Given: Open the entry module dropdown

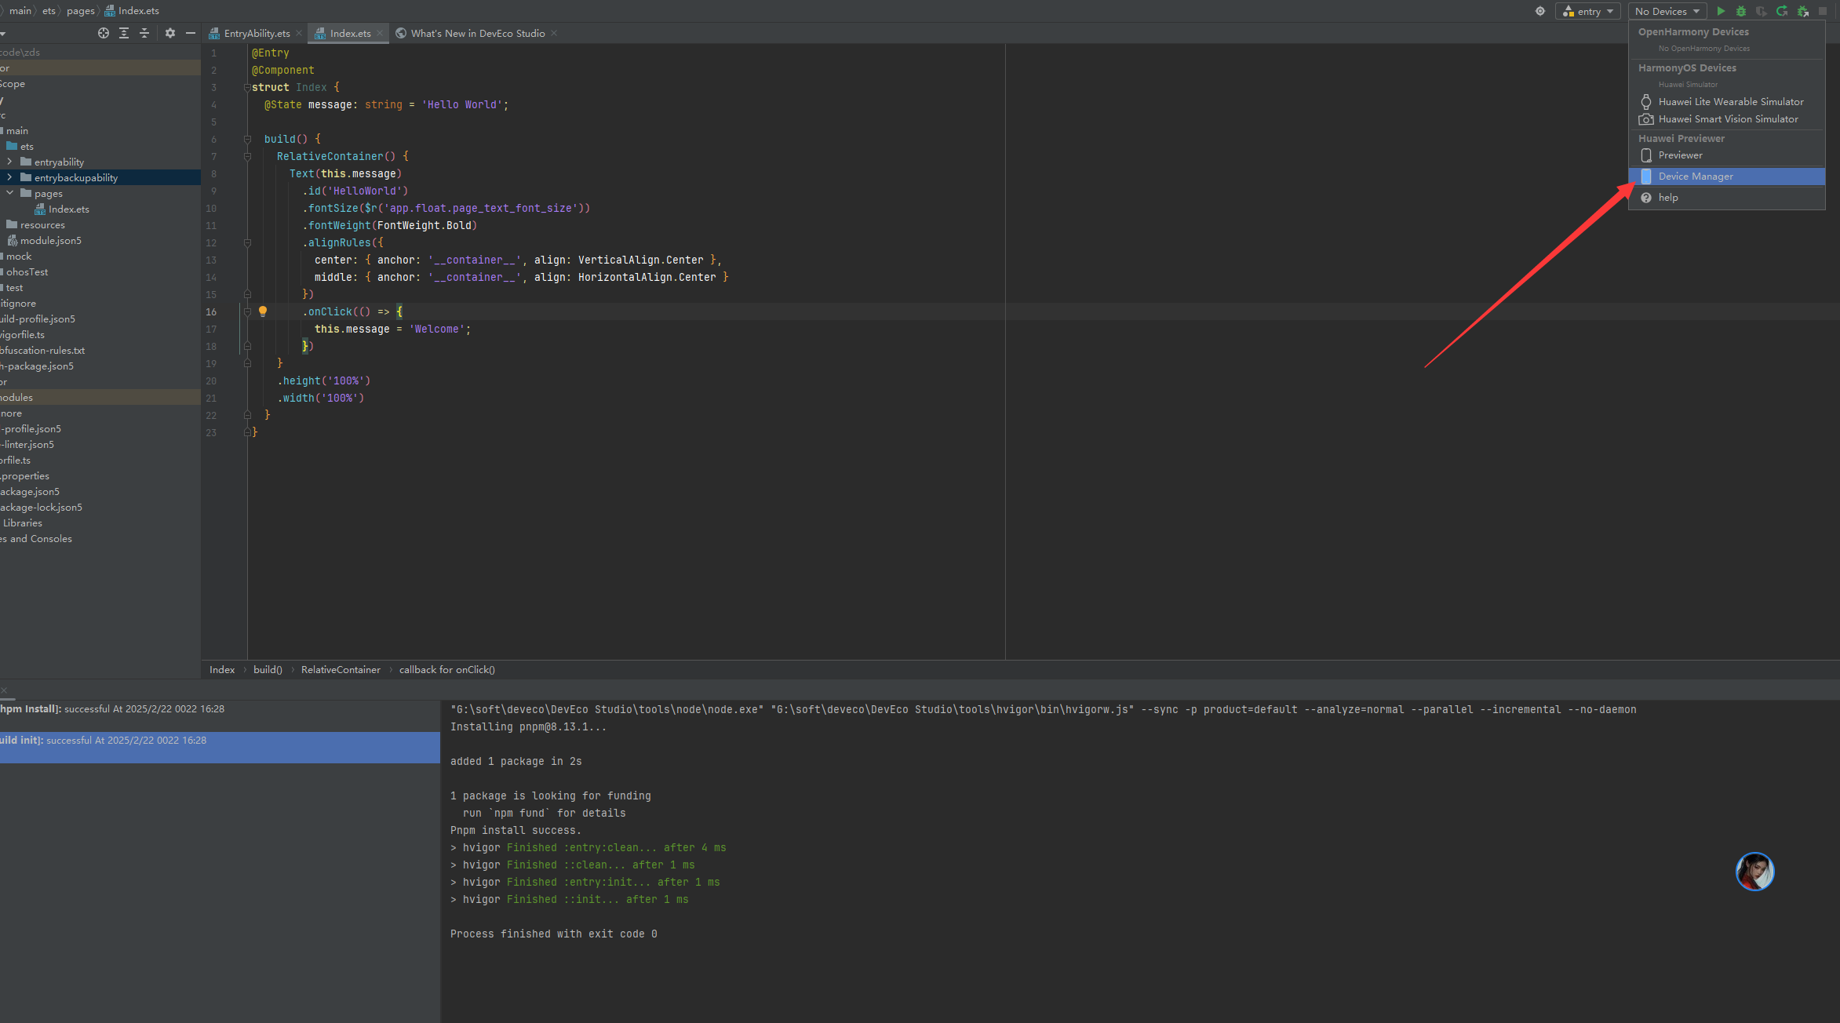Looking at the screenshot, I should click(1588, 11).
